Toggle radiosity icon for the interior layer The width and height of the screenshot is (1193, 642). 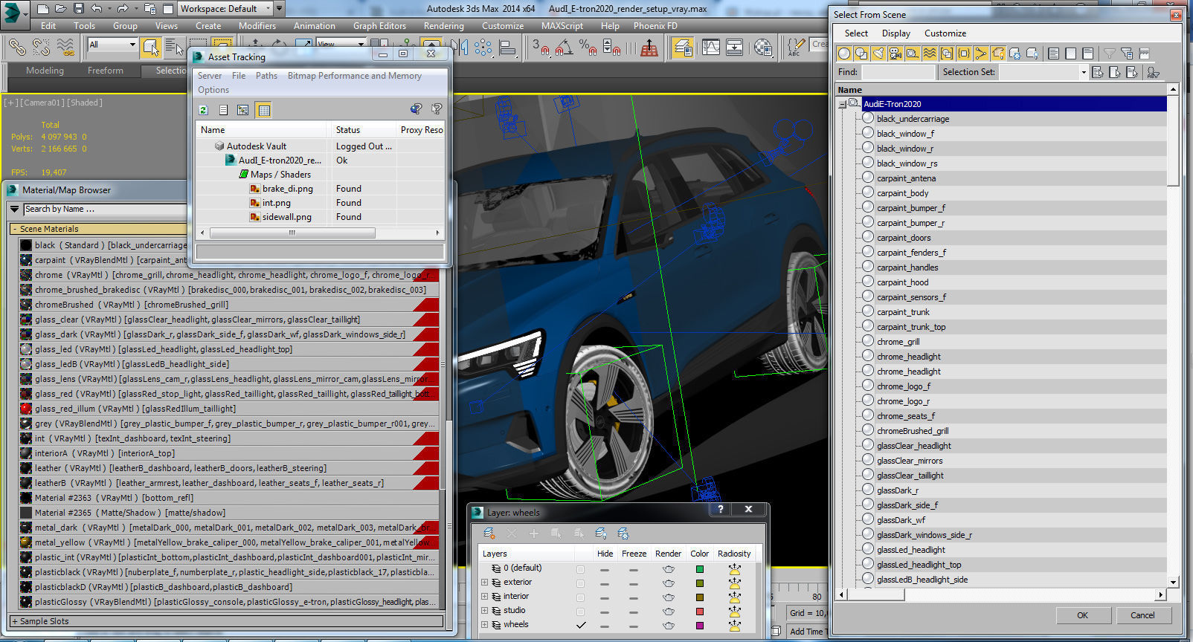(734, 597)
